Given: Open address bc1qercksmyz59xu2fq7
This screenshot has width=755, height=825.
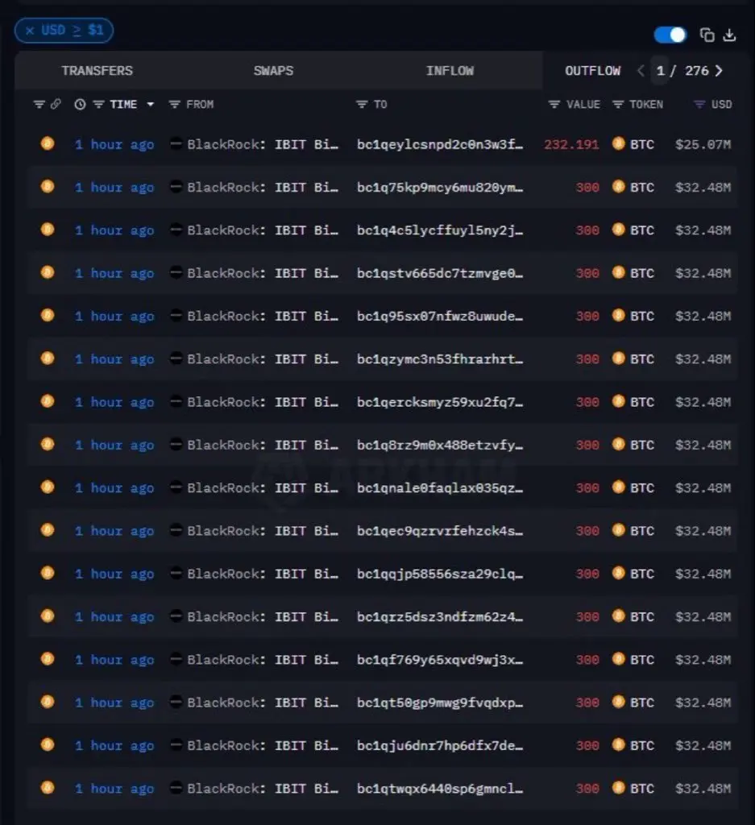Looking at the screenshot, I should pos(440,402).
